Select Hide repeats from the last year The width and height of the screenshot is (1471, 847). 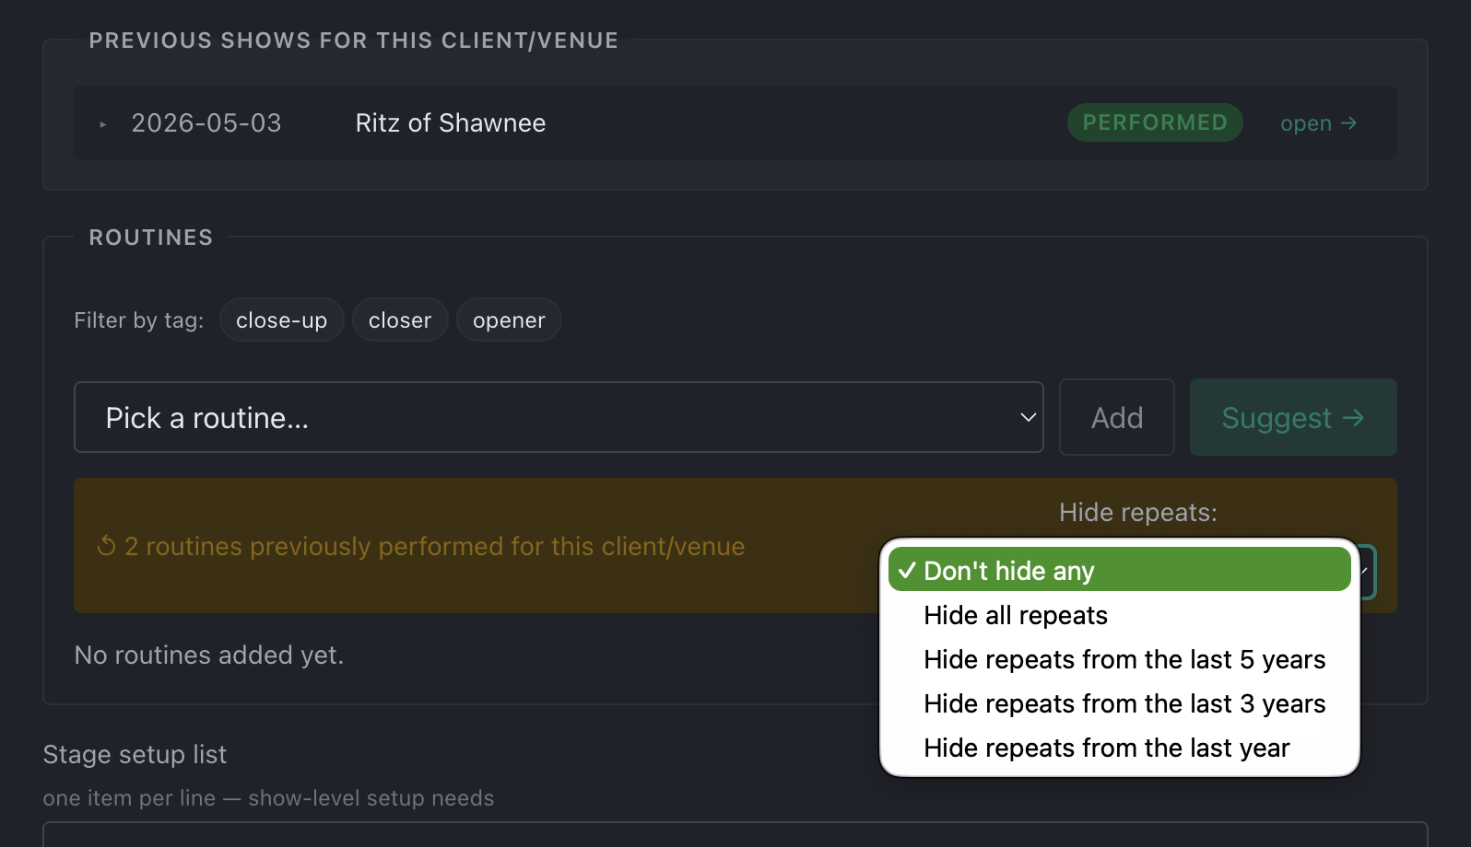coord(1120,748)
